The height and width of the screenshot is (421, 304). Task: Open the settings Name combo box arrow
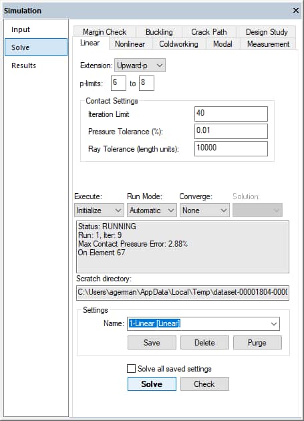[274, 323]
